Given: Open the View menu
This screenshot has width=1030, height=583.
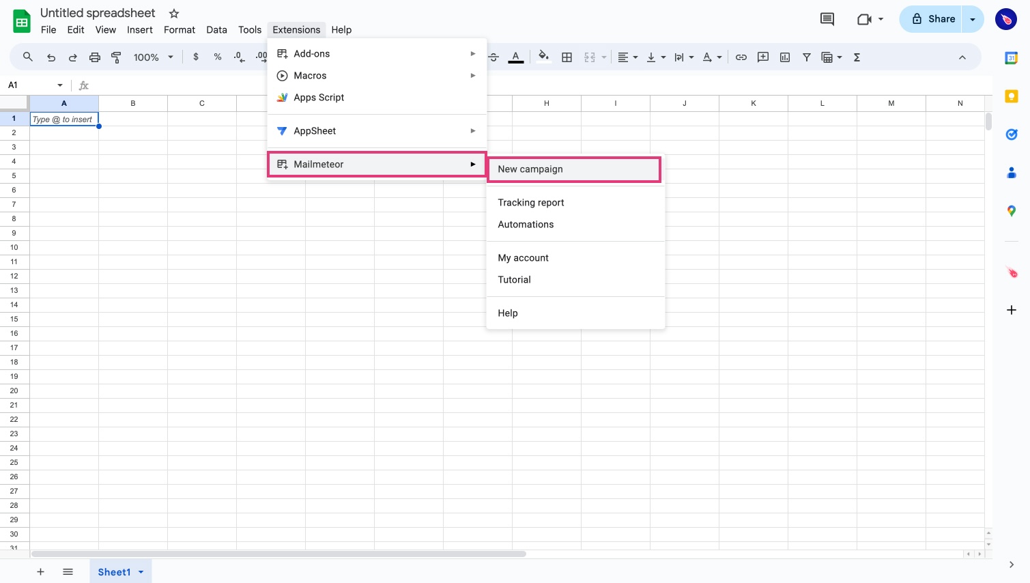Looking at the screenshot, I should coord(106,30).
